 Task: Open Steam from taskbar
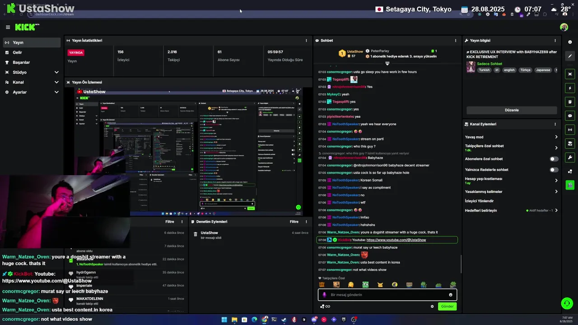(x=284, y=320)
